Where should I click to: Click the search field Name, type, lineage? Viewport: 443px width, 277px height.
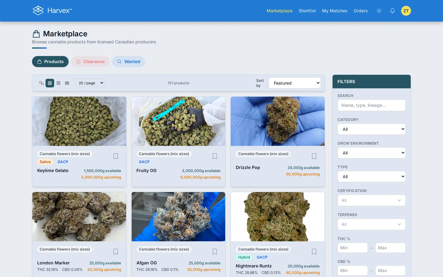(x=371, y=105)
